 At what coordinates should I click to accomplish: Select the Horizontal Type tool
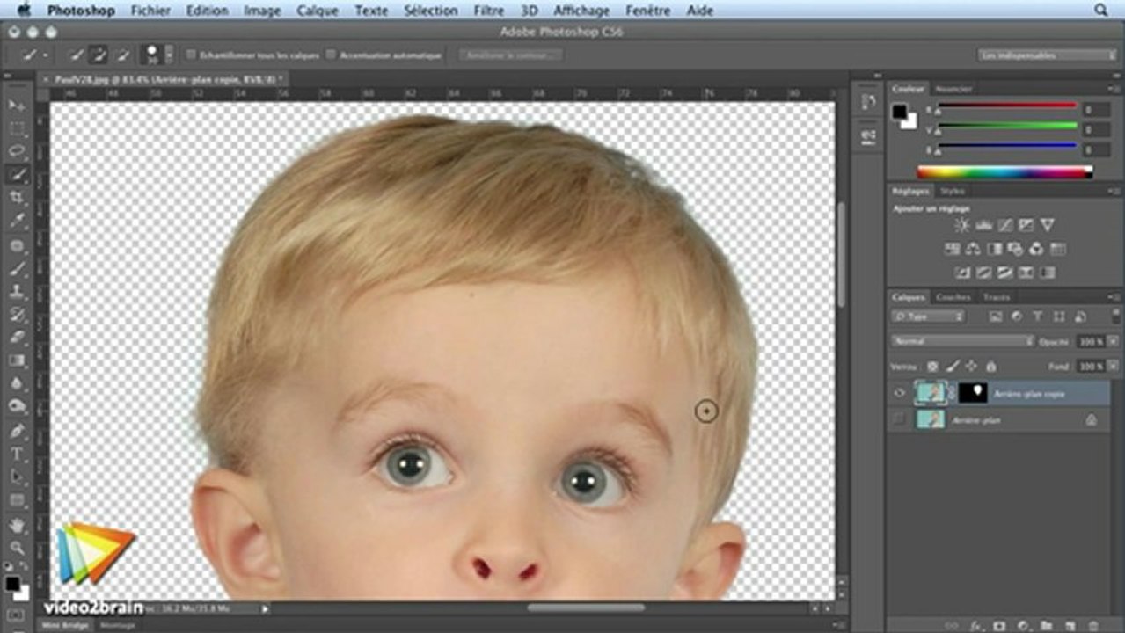(16, 455)
